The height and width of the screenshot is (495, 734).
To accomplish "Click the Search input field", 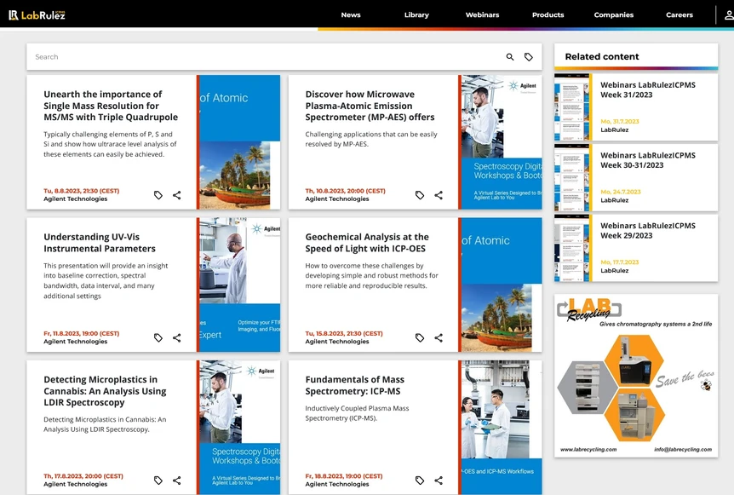I will tap(267, 57).
